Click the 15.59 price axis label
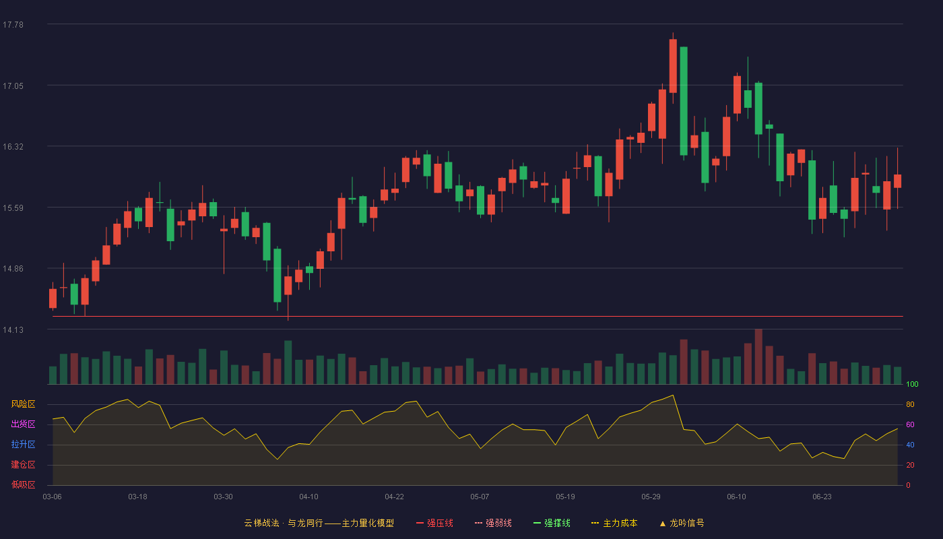This screenshot has height=539, width=943. (x=13, y=208)
